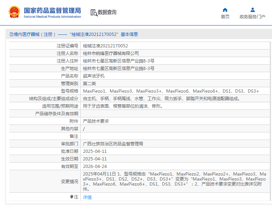Click the 国家药品监督管理局 site title
This screenshot has height=206, width=272.
(x=52, y=10)
